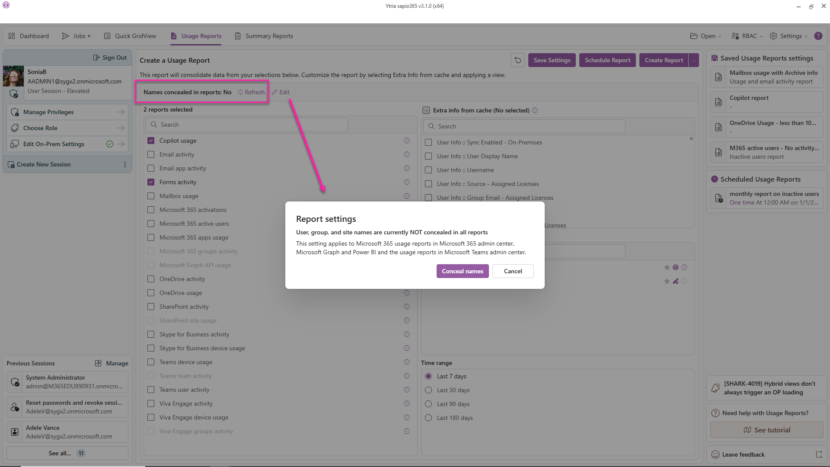Switch to the Dashboard tab
Image resolution: width=830 pixels, height=467 pixels.
click(29, 36)
